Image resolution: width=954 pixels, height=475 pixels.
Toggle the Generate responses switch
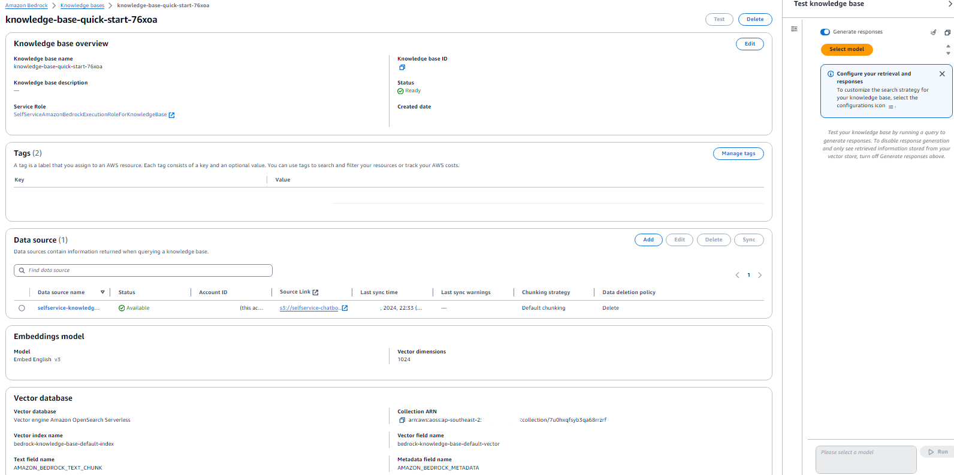pos(825,32)
